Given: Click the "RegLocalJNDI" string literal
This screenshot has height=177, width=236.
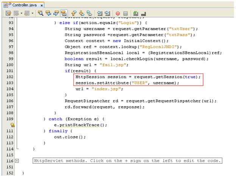Looking at the screenshot, I should coord(158,47).
